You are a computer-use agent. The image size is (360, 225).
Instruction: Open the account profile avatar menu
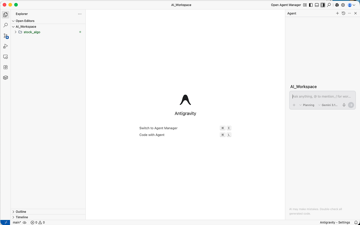pyautogui.click(x=352, y=5)
